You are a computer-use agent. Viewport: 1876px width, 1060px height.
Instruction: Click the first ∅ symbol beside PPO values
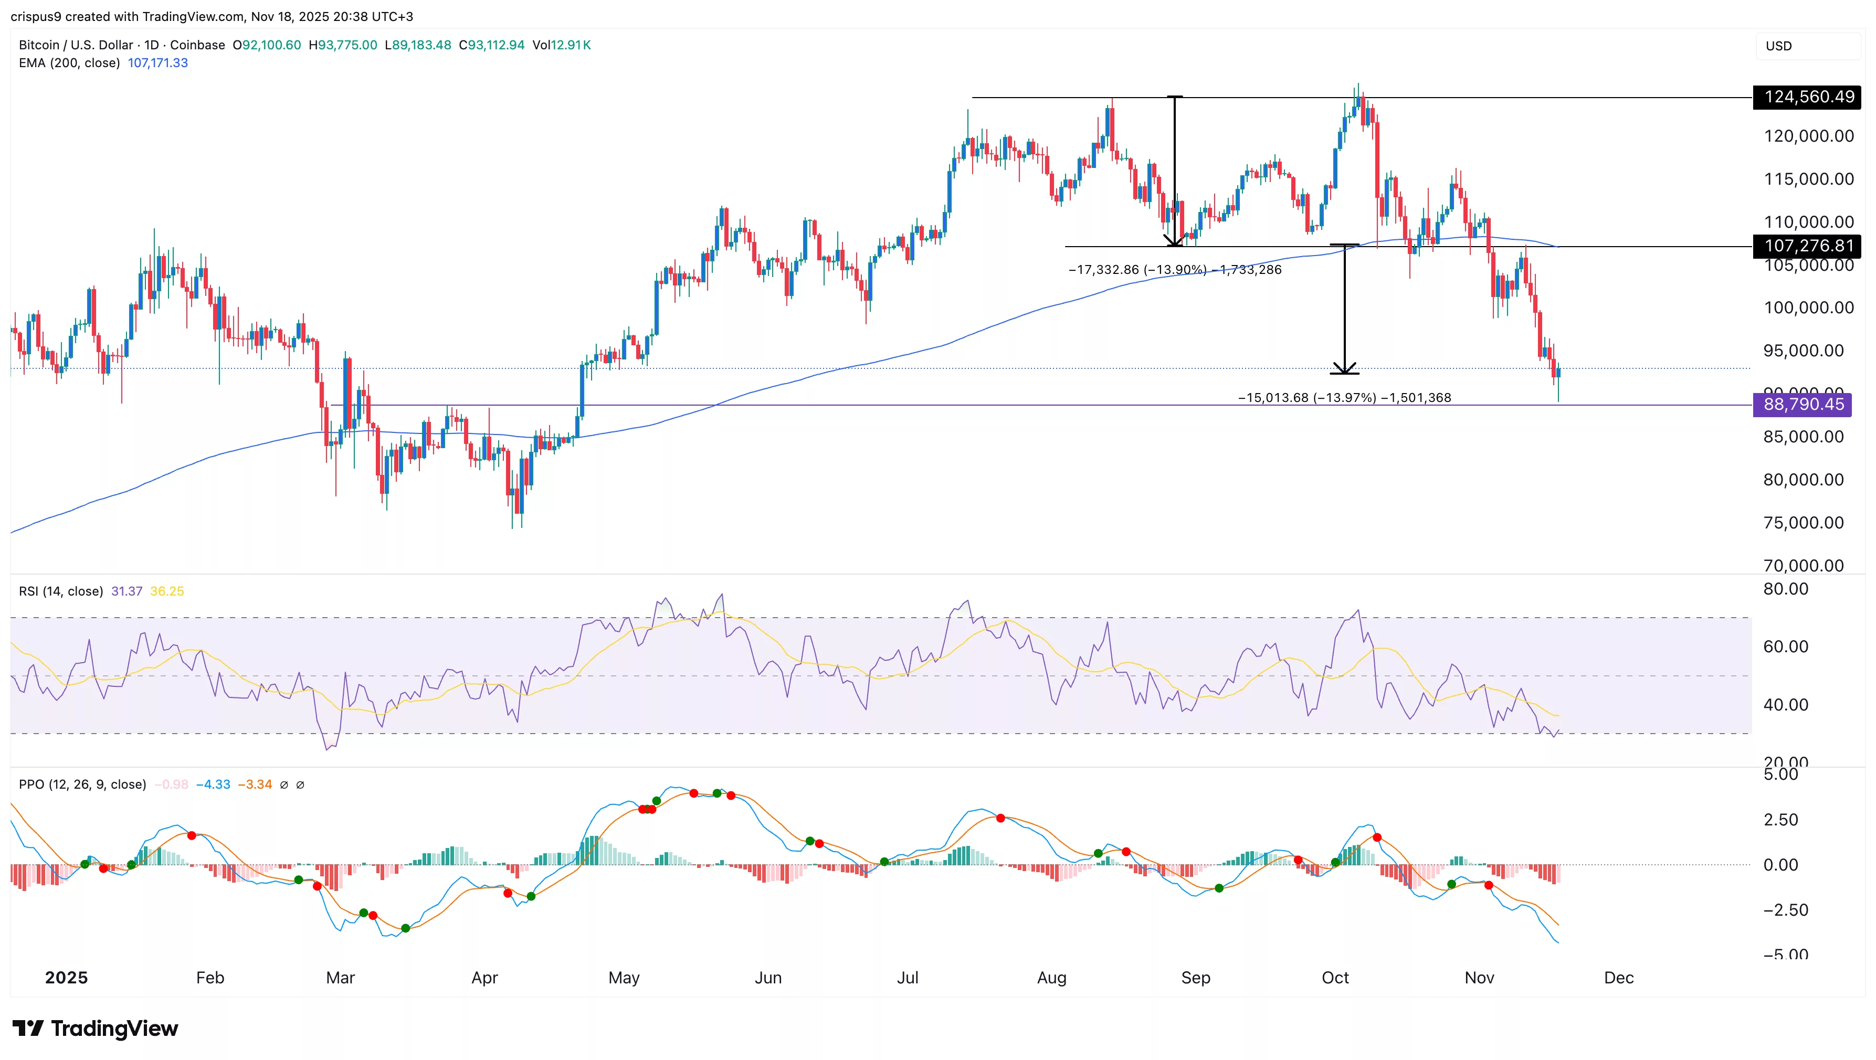284,785
